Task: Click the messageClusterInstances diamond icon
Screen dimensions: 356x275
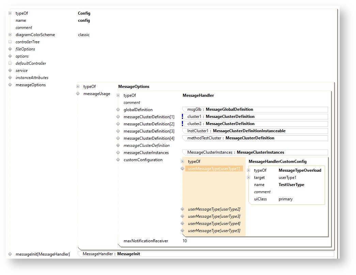Action: (x=118, y=153)
